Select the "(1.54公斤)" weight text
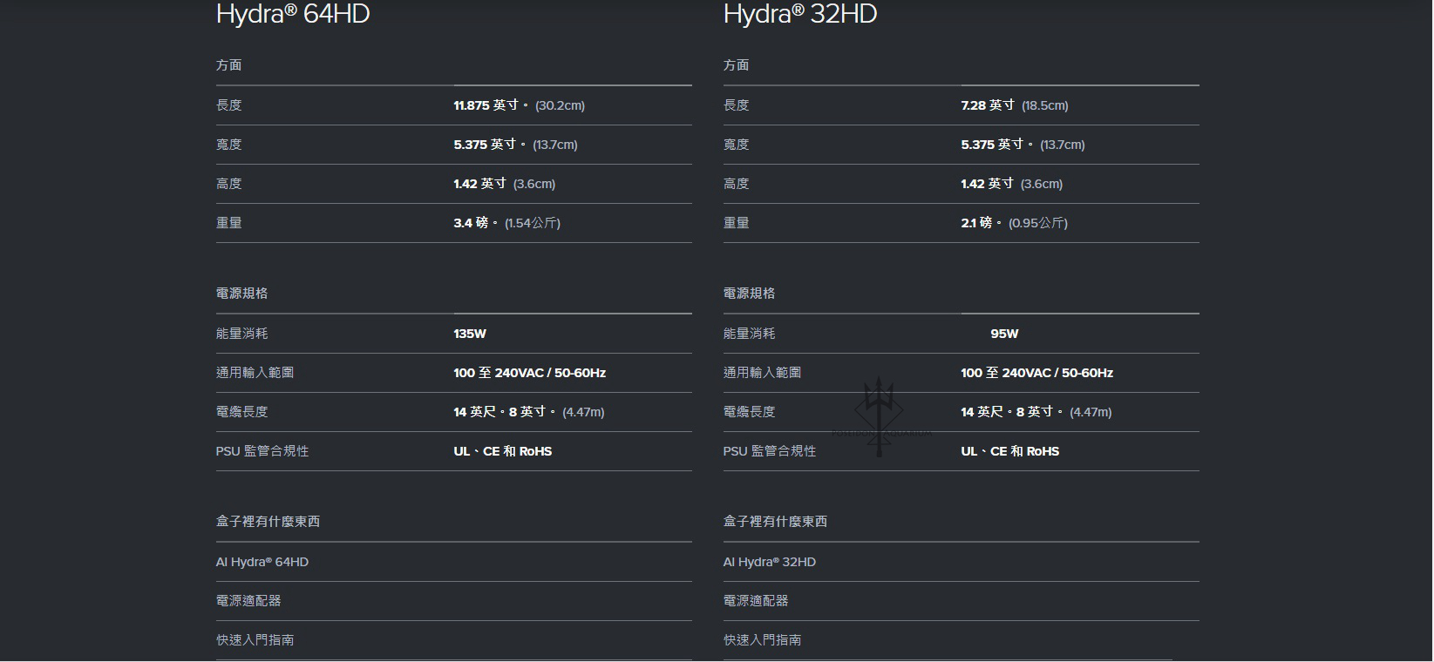Screen dimensions: 1434x662 click(533, 223)
